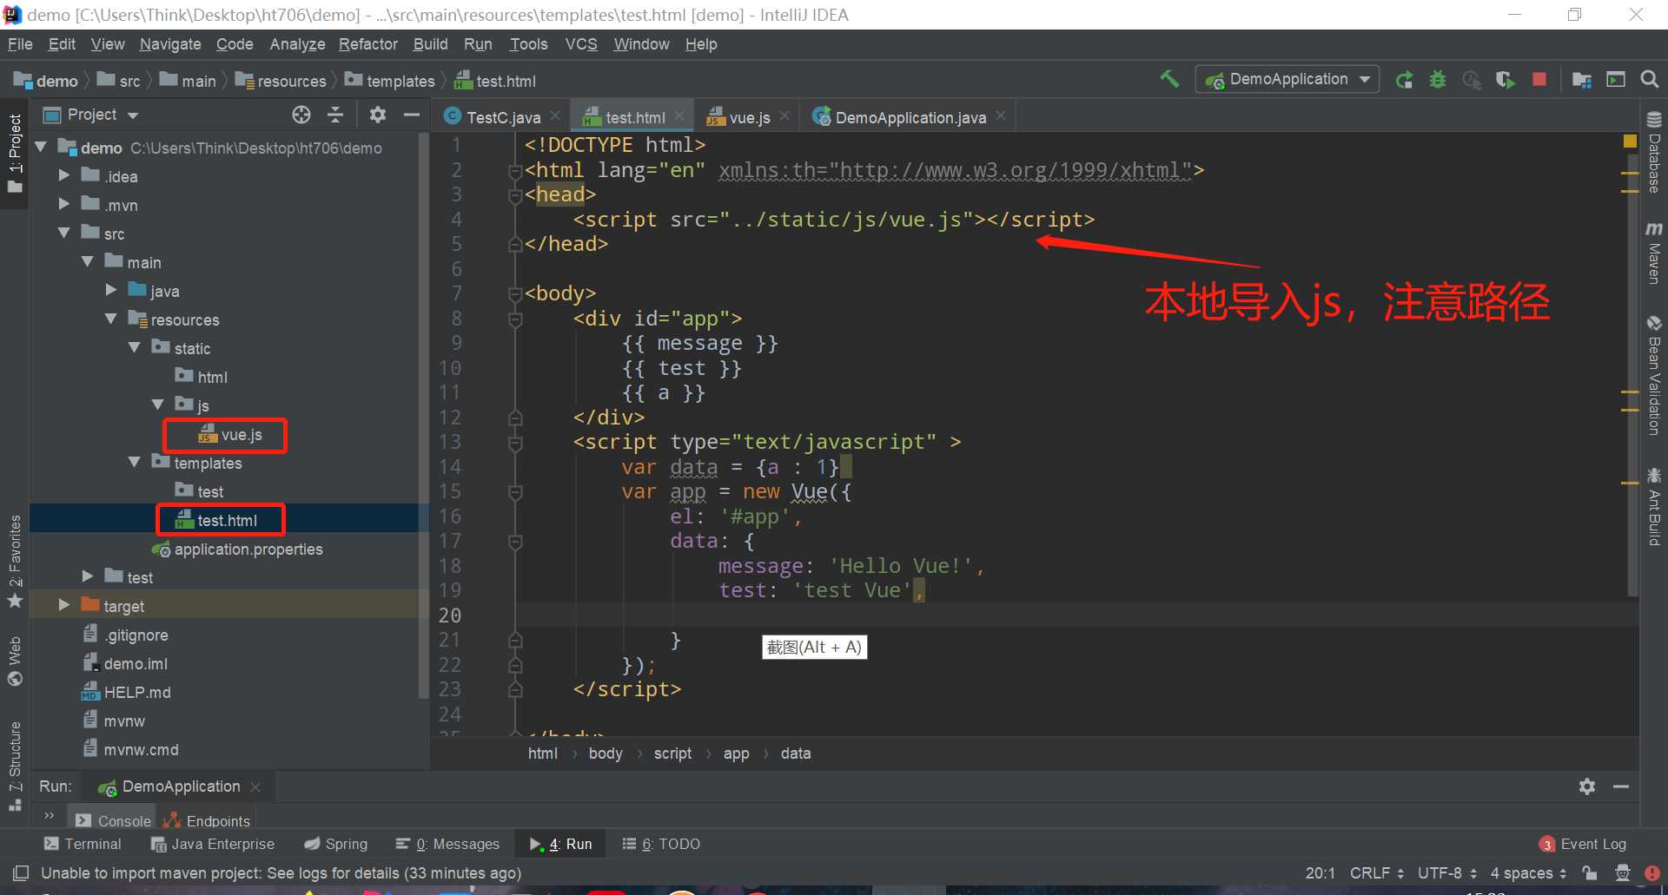This screenshot has width=1668, height=895.
Task: Click the Project tree vertical scrollbar
Action: coord(423,417)
